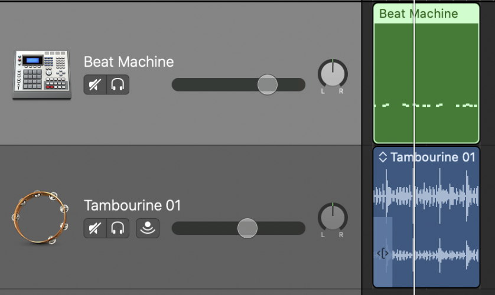Click the Beat Machine drum machine instrument icon
This screenshot has width=495, height=295.
coord(42,75)
